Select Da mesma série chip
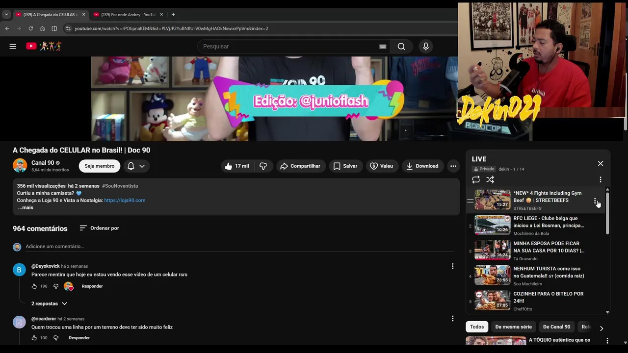The image size is (628, 353). [x=513, y=327]
